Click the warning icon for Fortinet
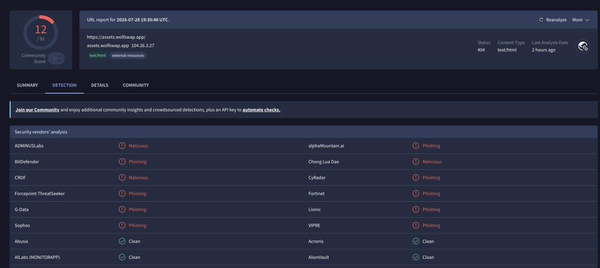Viewport: 600px width, 268px height. [x=416, y=194]
